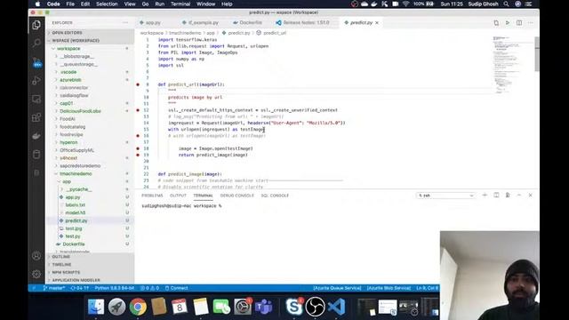Viewport: 569px width, 320px height.
Task: Collapse the WSPACE (WORKSPACE) section
Action: coord(90,41)
